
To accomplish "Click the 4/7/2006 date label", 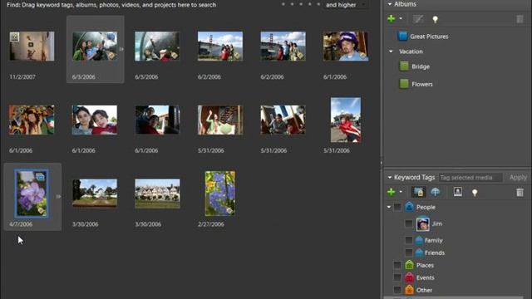I will (x=21, y=224).
